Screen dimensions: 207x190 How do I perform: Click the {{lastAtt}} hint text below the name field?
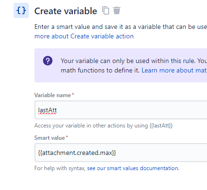click(x=161, y=126)
